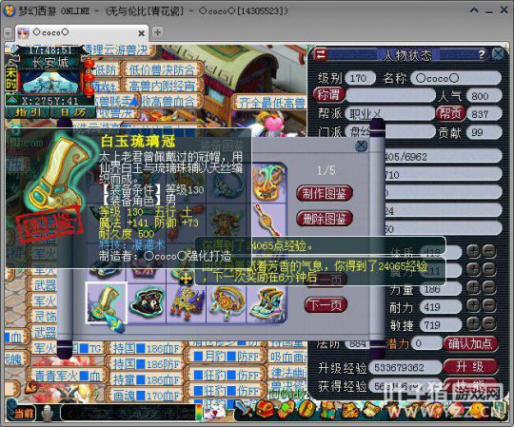Decrease 耐力 with its minus button
The height and width of the screenshot is (427, 514).
tap(489, 306)
